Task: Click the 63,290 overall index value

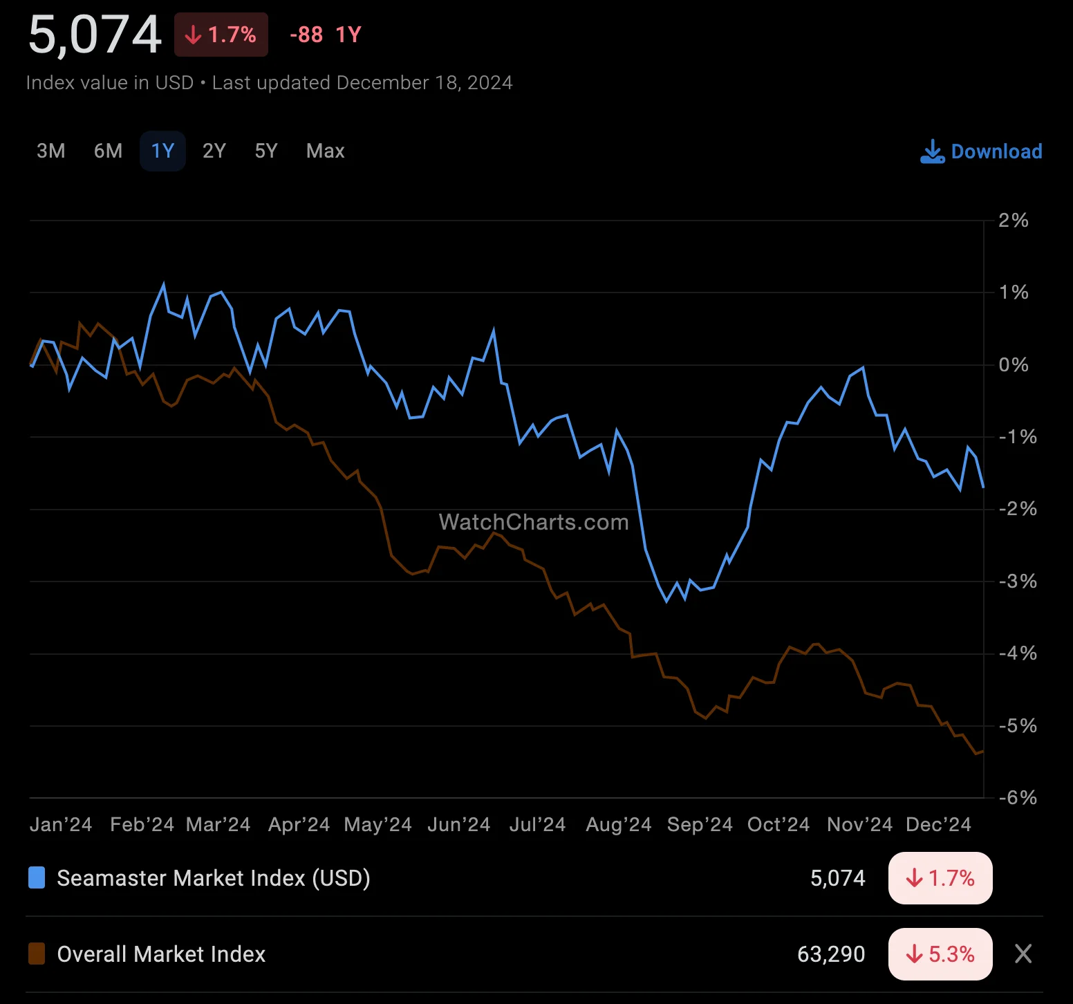Action: tap(830, 954)
